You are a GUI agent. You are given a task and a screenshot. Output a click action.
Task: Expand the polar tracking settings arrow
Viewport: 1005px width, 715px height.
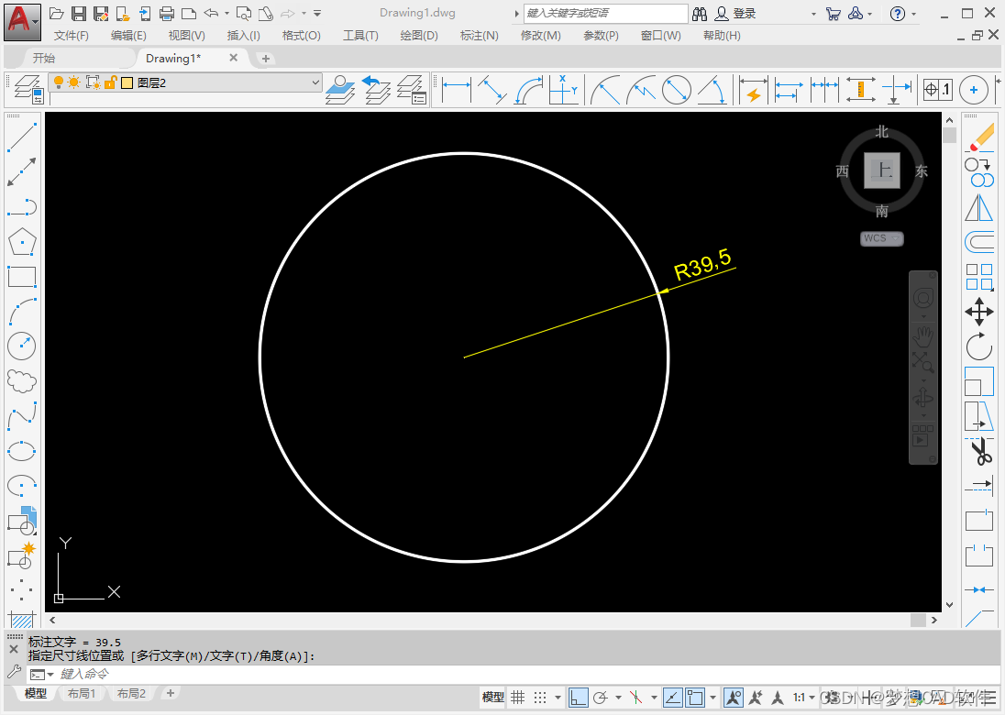coord(619,697)
